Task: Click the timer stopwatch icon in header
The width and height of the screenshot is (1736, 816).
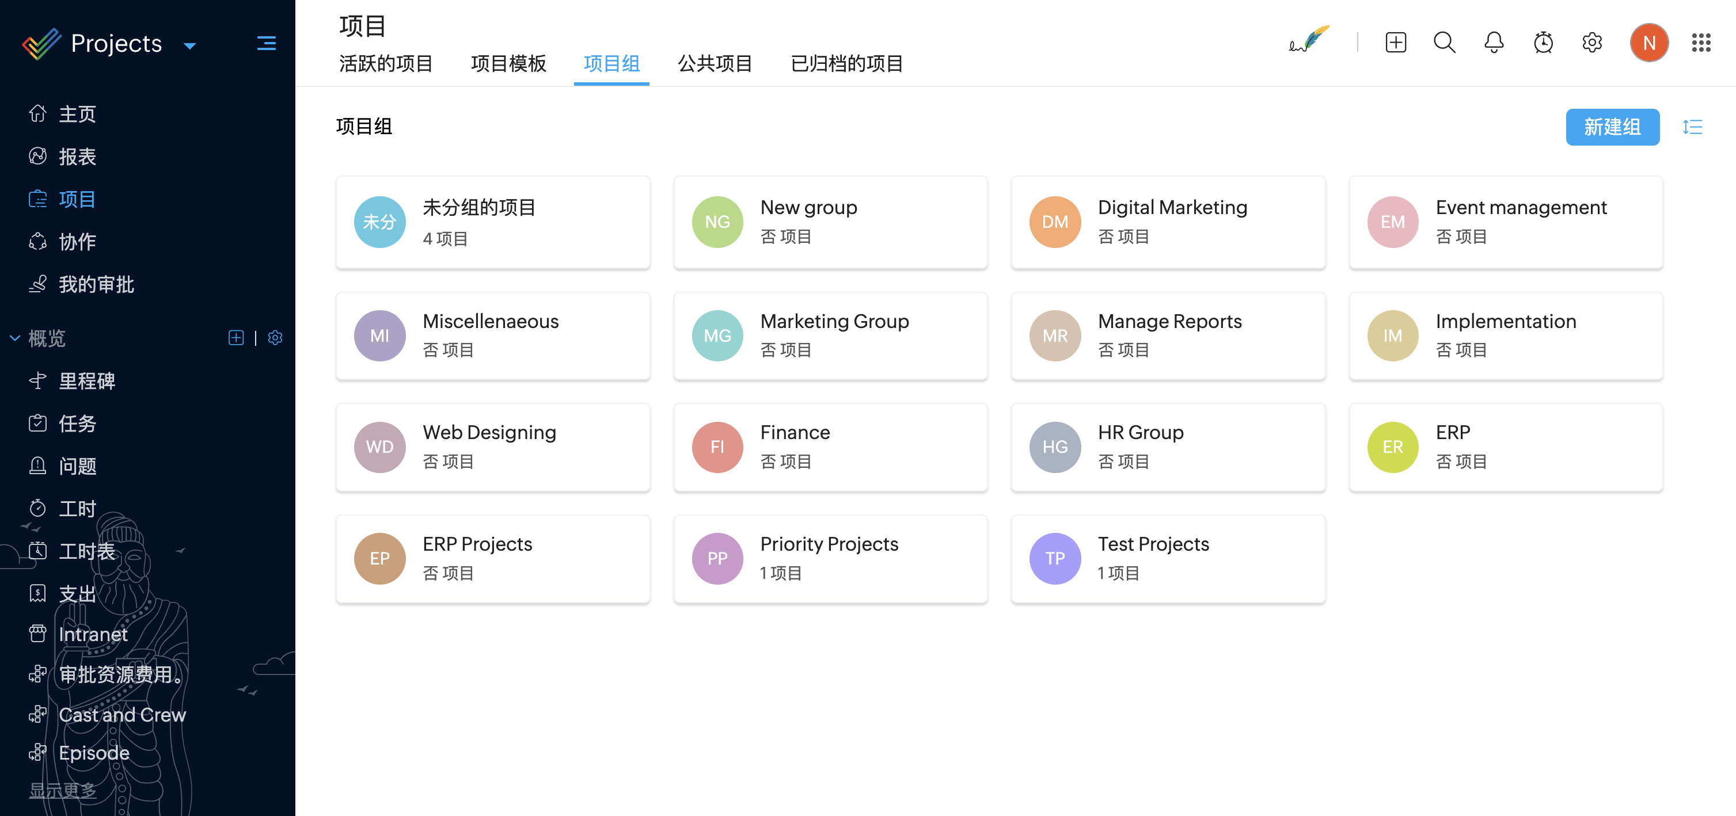Action: (1543, 43)
